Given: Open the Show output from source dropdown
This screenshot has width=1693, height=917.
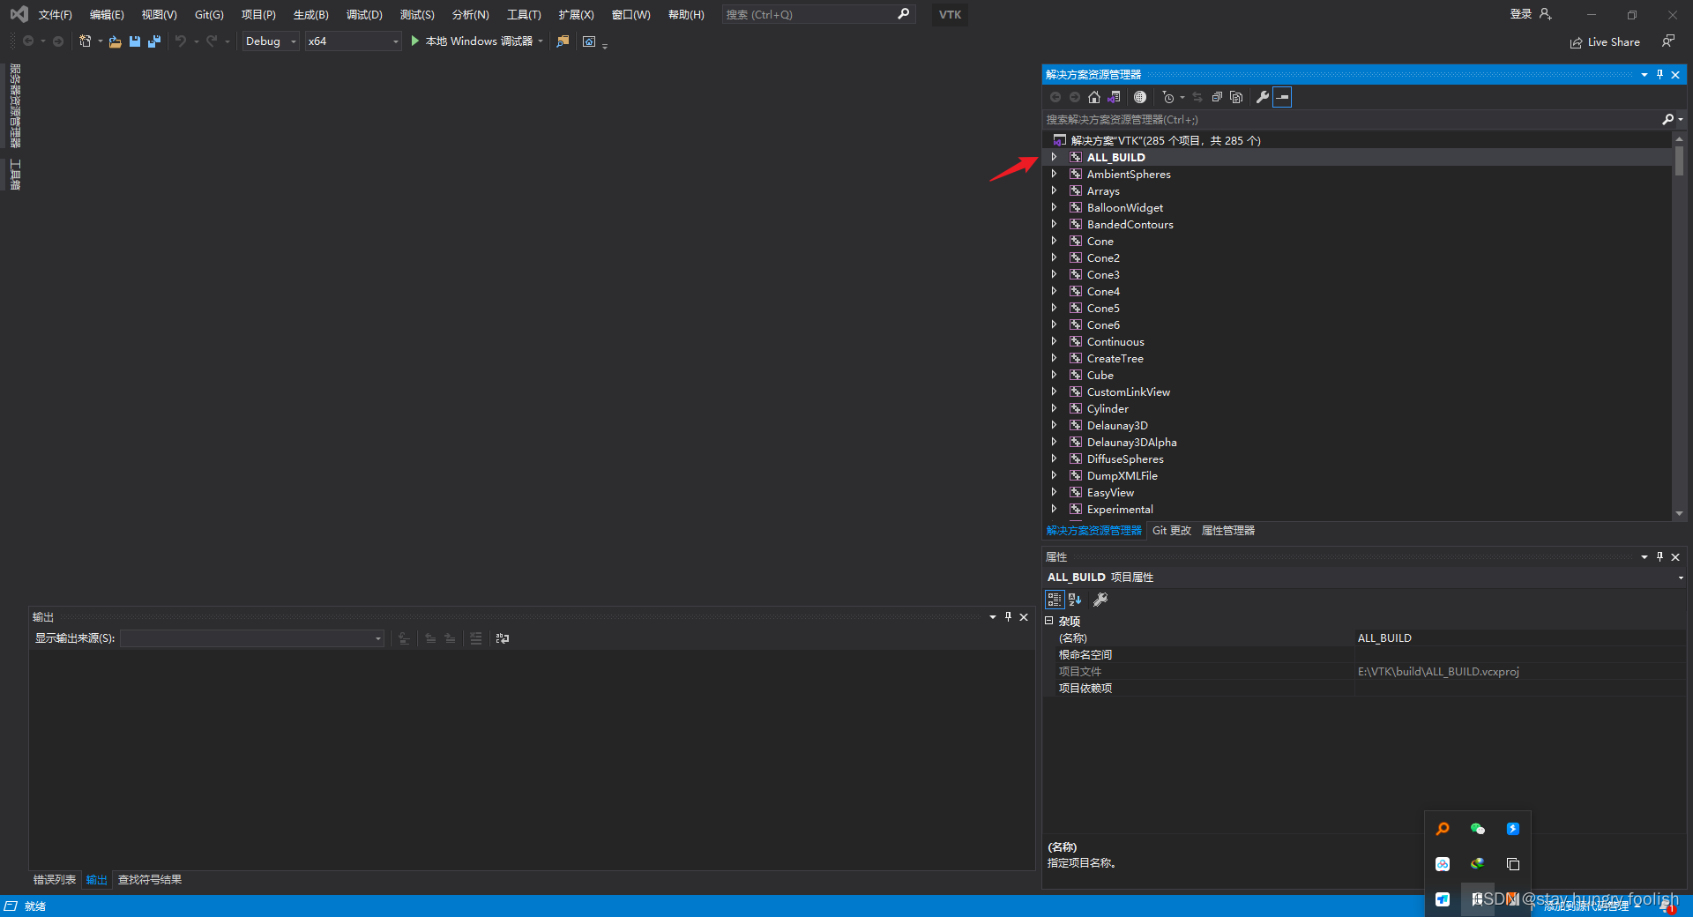Looking at the screenshot, I should pos(252,638).
